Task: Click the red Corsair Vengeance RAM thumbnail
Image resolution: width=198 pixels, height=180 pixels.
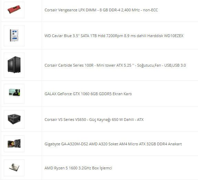Action: pos(14,10)
